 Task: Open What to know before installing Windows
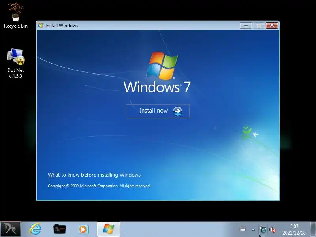(94, 175)
